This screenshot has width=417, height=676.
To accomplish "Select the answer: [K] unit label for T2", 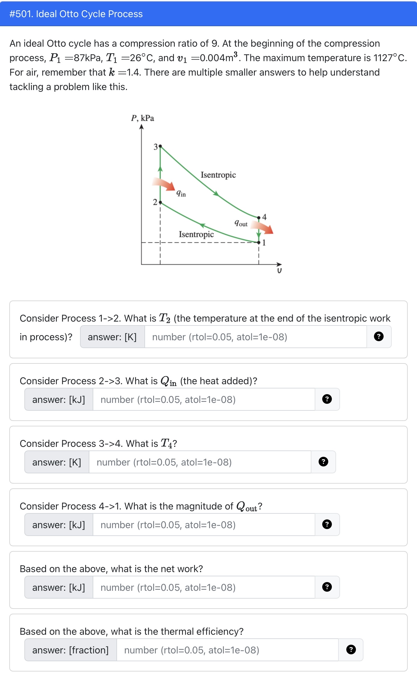I will coord(112,337).
